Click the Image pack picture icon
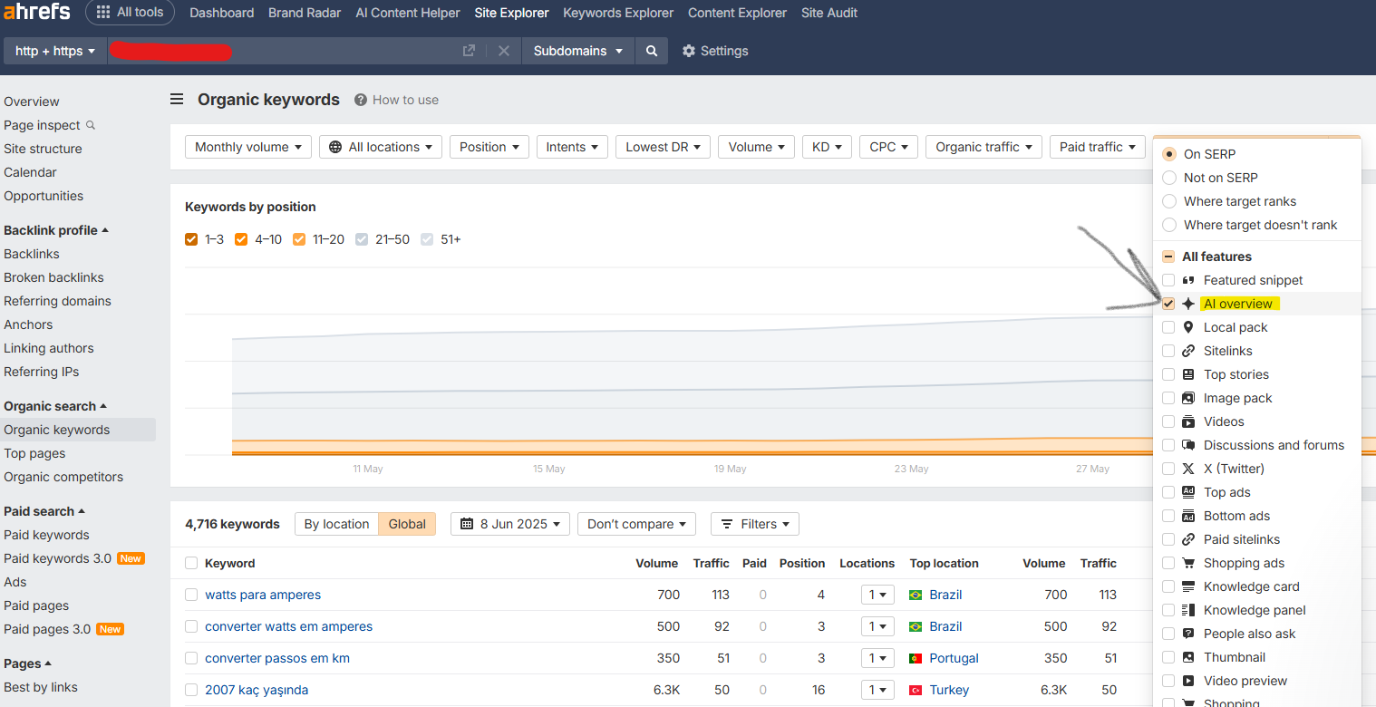The image size is (1376, 707). (x=1188, y=398)
